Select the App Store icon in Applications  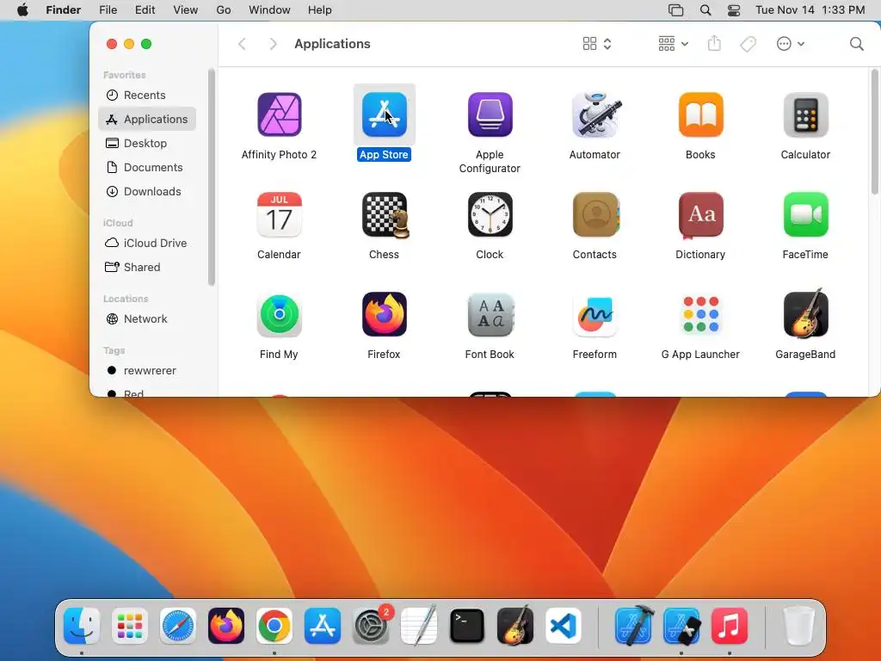pos(385,114)
